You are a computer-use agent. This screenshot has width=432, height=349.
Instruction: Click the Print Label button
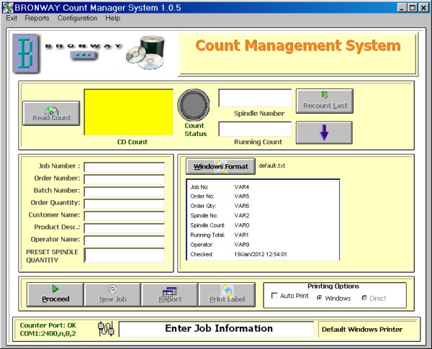coord(227,294)
